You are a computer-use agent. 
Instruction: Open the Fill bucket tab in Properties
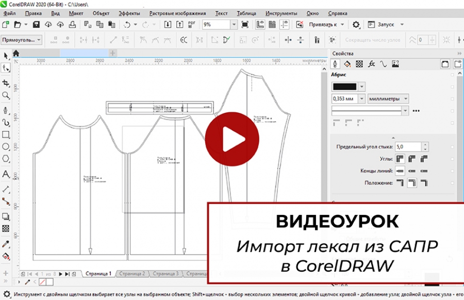click(x=347, y=64)
